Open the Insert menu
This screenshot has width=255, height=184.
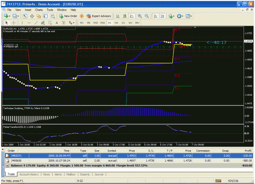[x=28, y=10]
